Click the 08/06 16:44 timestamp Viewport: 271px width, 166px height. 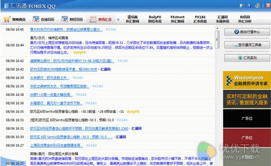tap(15, 45)
